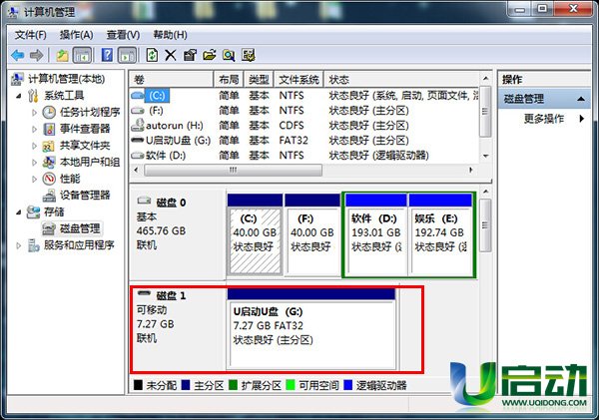Click the 布局 column header

pos(229,80)
